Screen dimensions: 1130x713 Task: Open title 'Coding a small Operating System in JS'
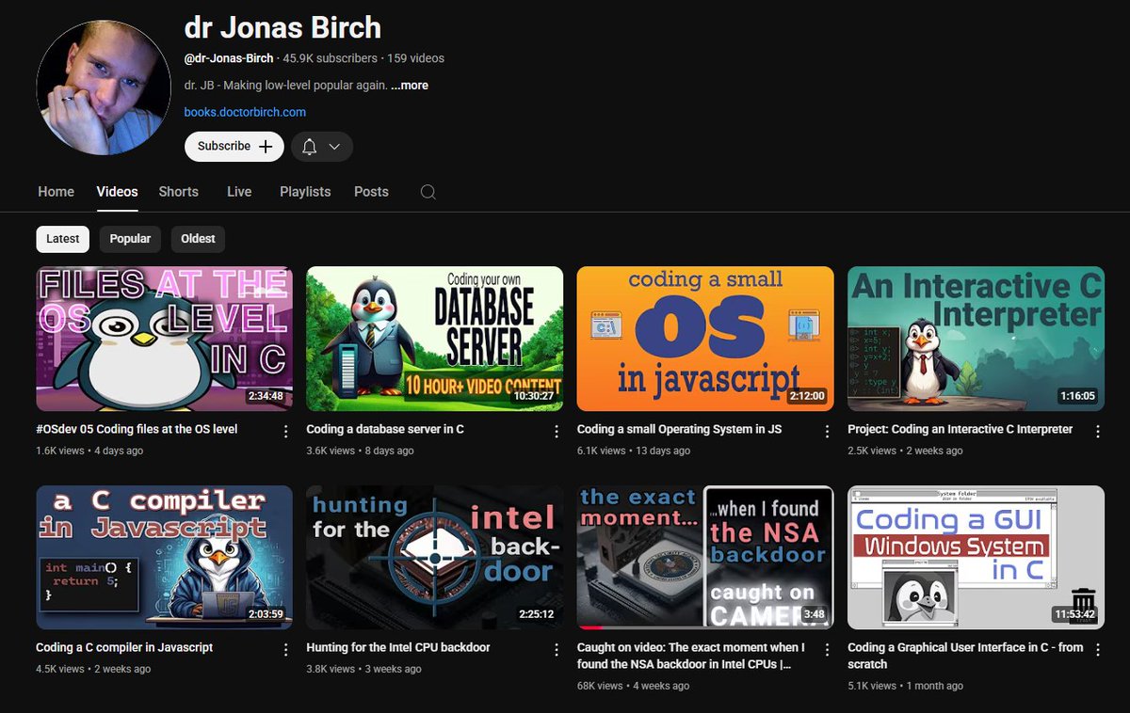pyautogui.click(x=679, y=429)
